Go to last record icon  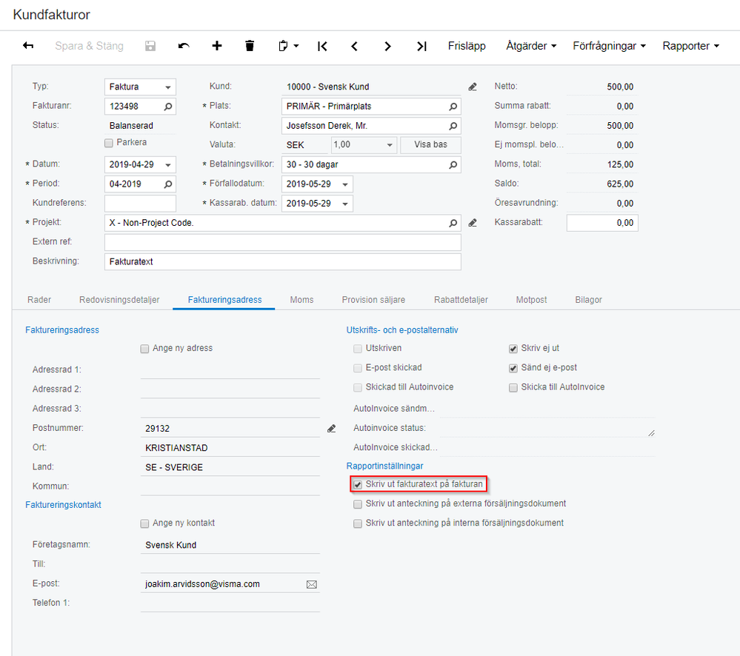point(421,46)
